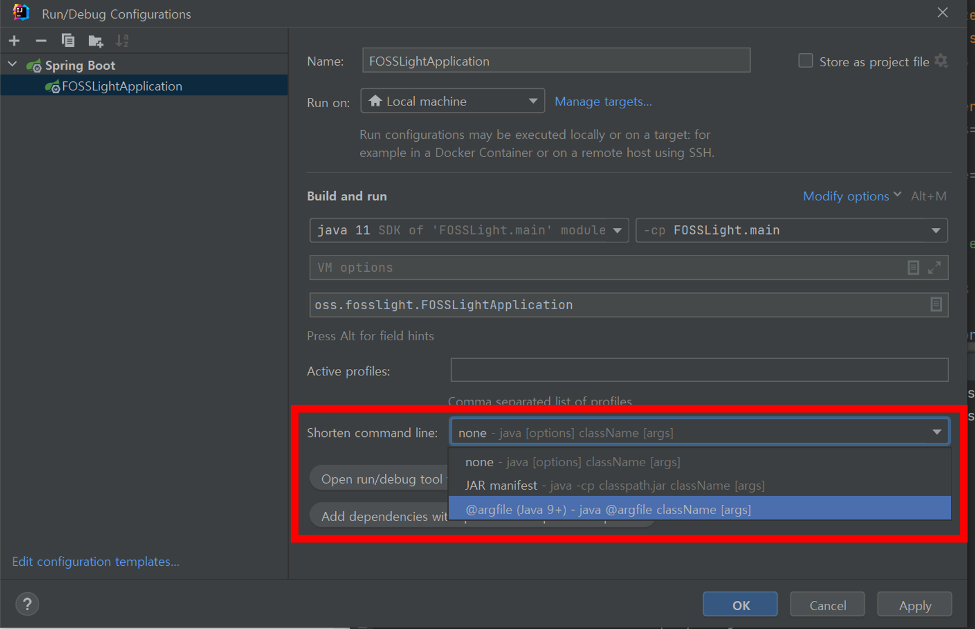Image resolution: width=975 pixels, height=629 pixels.
Task: Click the Spring Boot leaf icon
Action: 34,65
